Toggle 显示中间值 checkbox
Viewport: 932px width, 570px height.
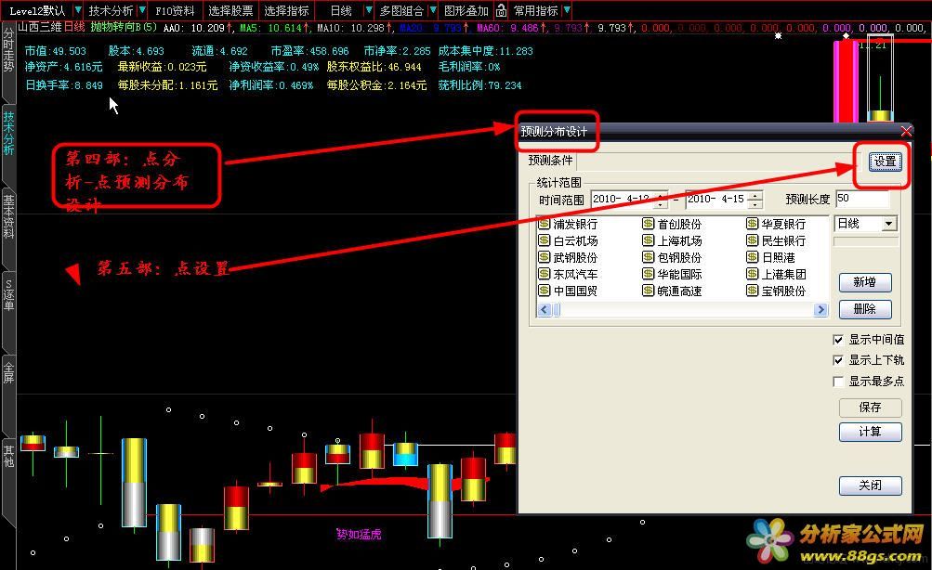tap(838, 340)
